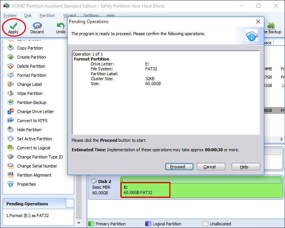Click the Help button in dialog
Viewport: 285px width, 228px height.
pyautogui.click(x=246, y=166)
